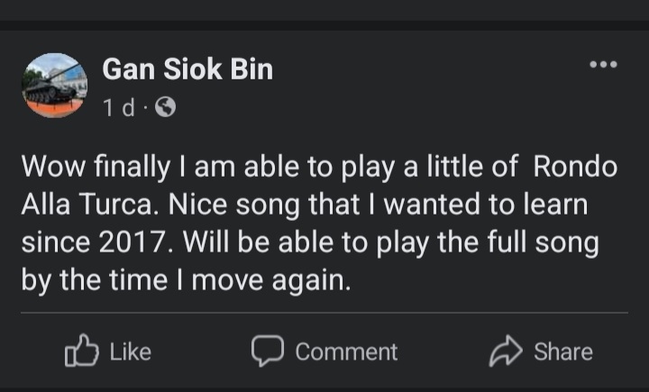Click the speech bubble Comment icon

coord(267,351)
